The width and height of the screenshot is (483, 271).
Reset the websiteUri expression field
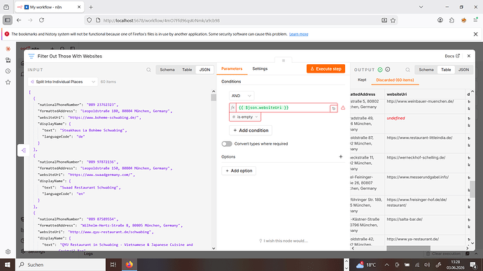point(334,108)
